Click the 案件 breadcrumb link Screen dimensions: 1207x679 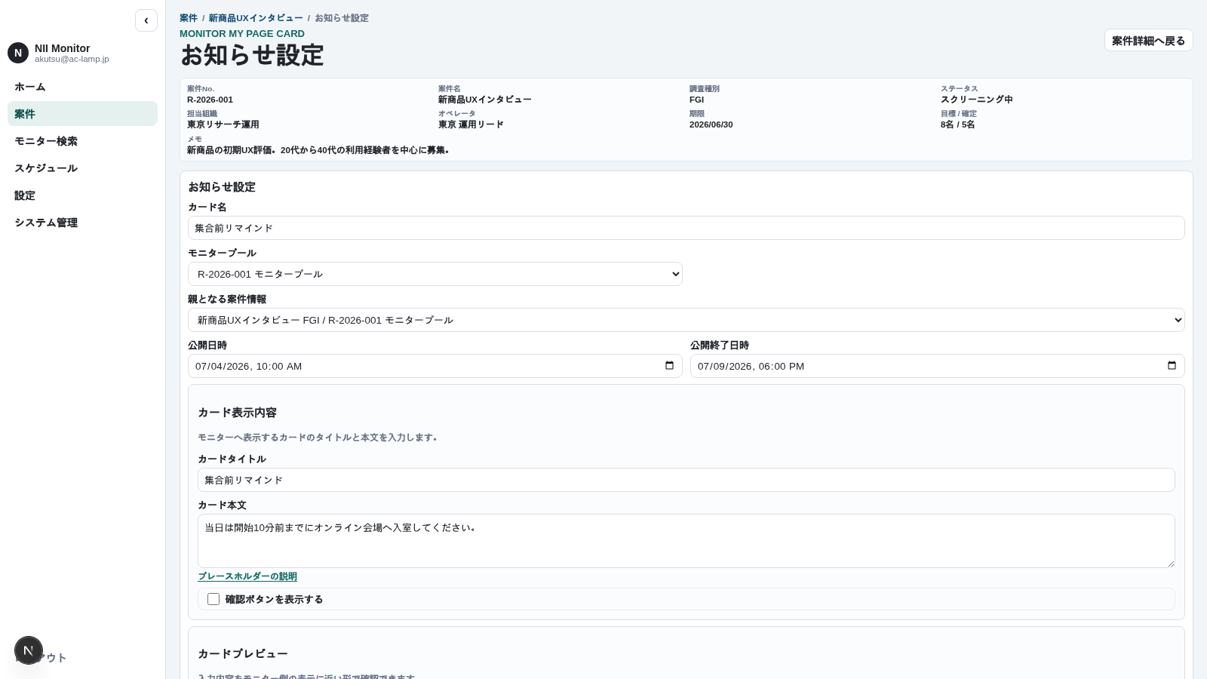[x=189, y=18]
